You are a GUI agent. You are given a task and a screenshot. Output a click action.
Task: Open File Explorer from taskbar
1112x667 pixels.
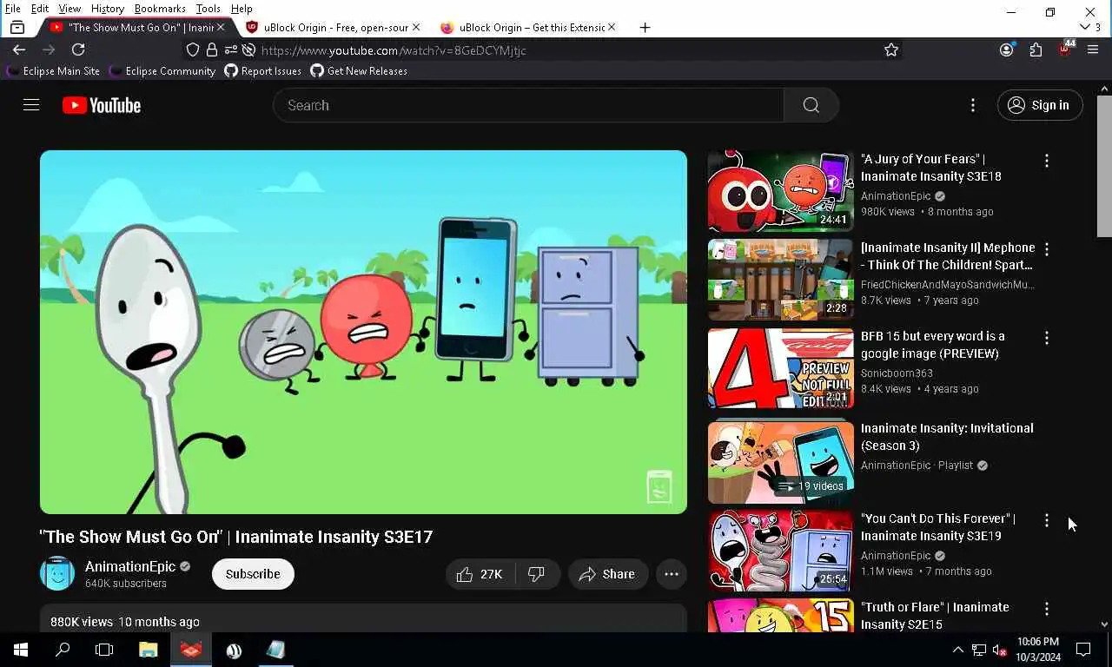tap(149, 650)
